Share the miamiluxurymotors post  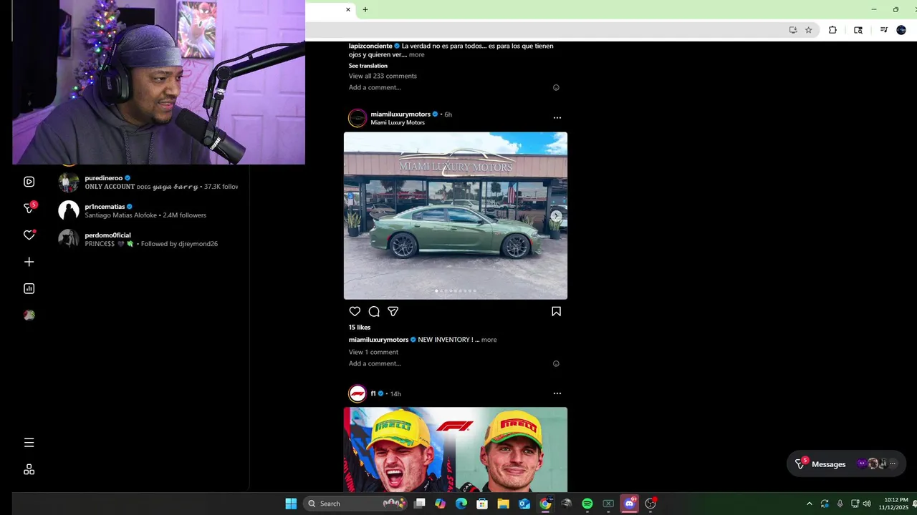tap(393, 311)
